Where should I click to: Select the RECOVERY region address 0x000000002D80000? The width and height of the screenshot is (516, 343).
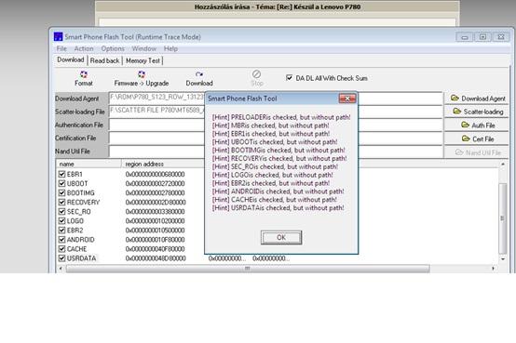point(156,202)
